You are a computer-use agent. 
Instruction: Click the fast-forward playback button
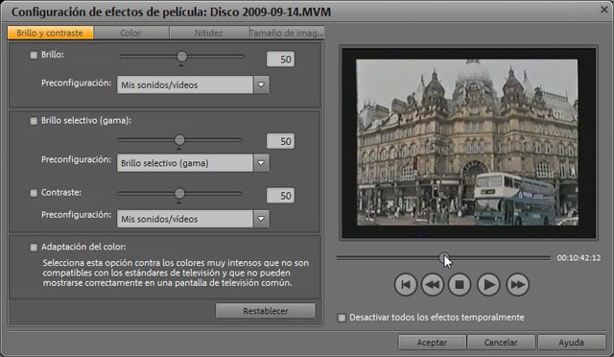[517, 285]
